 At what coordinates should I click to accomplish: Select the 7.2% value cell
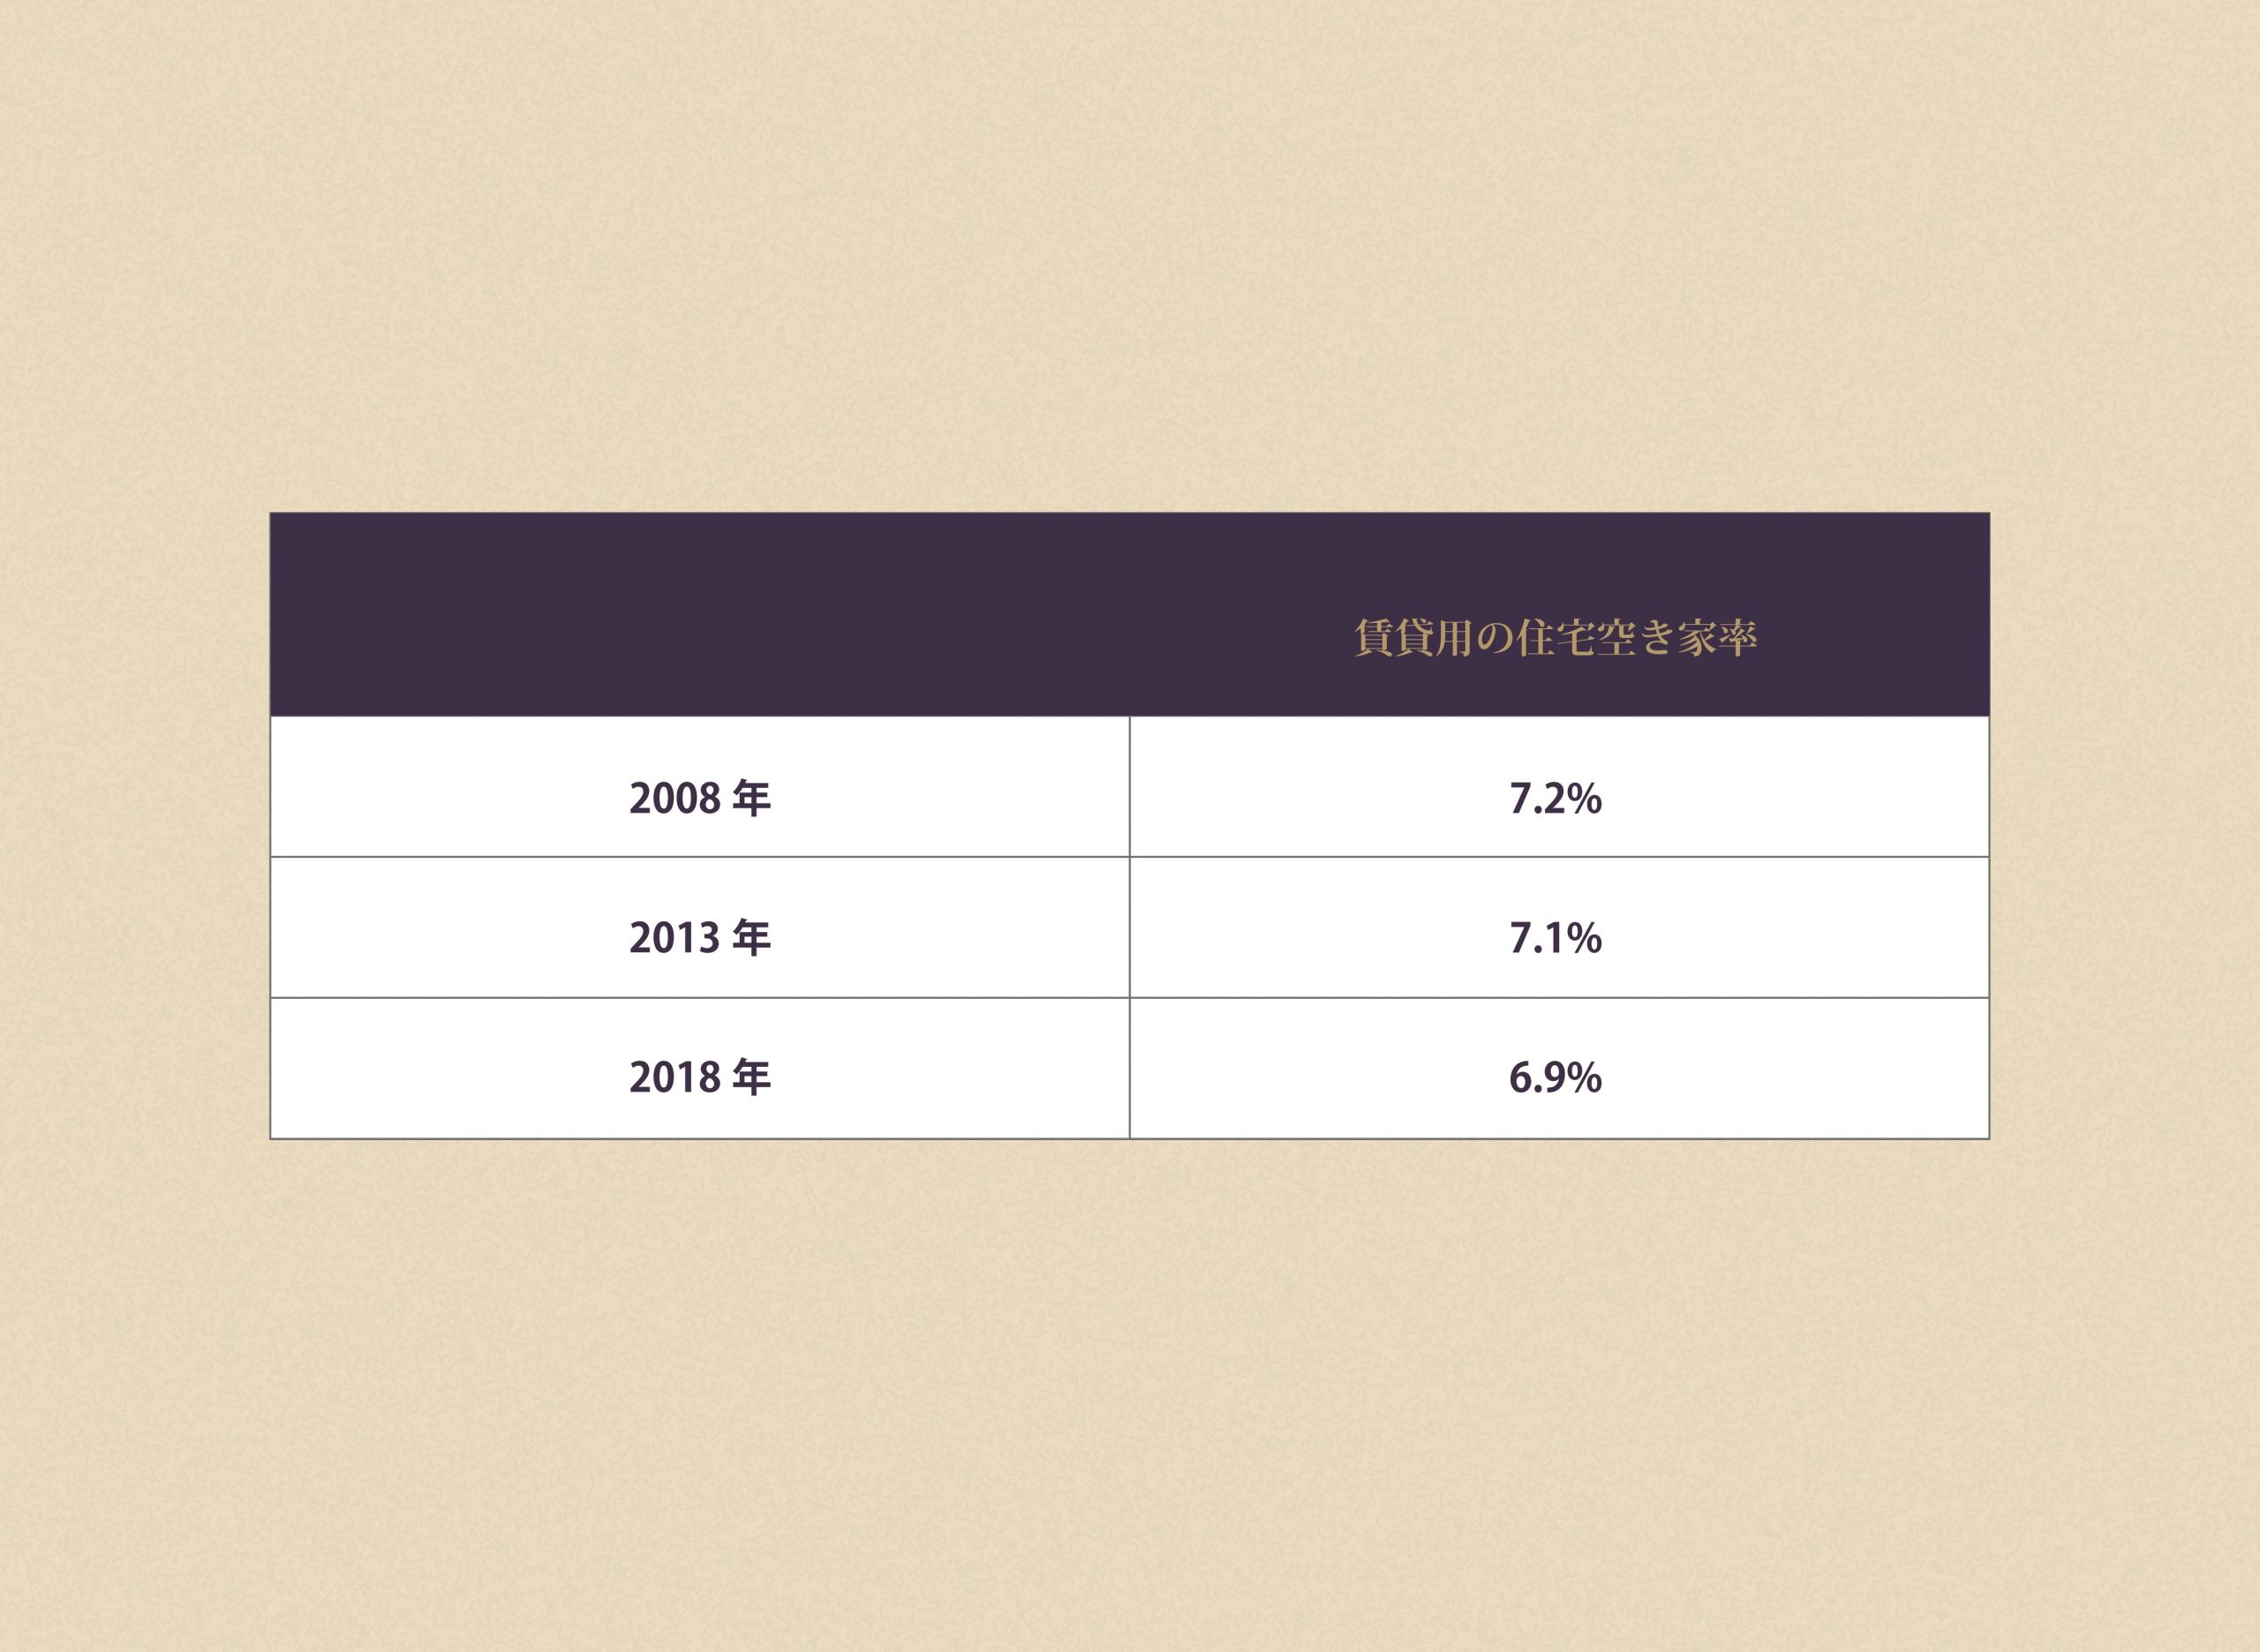click(1559, 787)
